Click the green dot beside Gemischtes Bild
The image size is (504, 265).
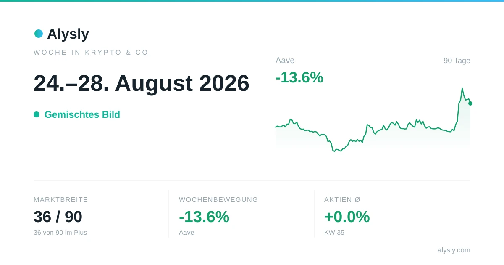point(37,114)
